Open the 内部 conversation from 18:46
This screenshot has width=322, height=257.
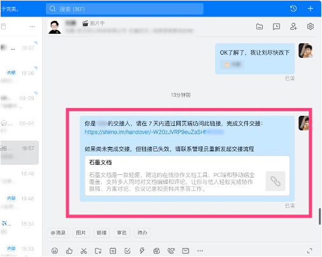click(20, 202)
